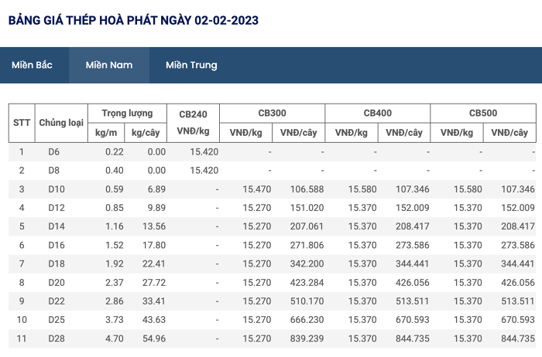542x357 pixels.
Task: Click the kg/cây sub-header
Action: (x=146, y=133)
